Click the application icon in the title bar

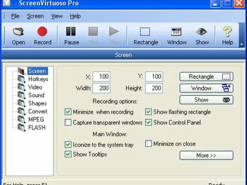6,3
